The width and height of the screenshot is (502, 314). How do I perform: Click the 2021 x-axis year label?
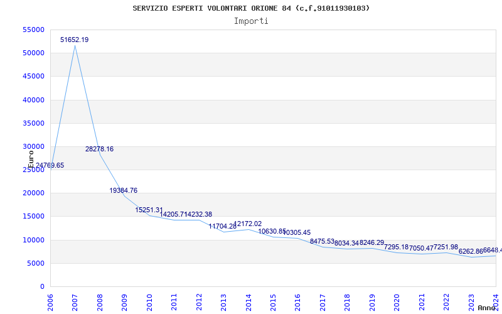click(422, 302)
